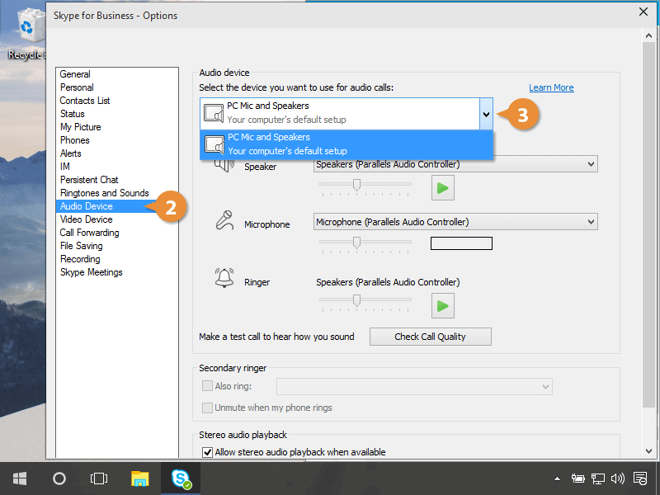This screenshot has height=495, width=660.
Task: Play the ringer test sound
Action: (442, 306)
